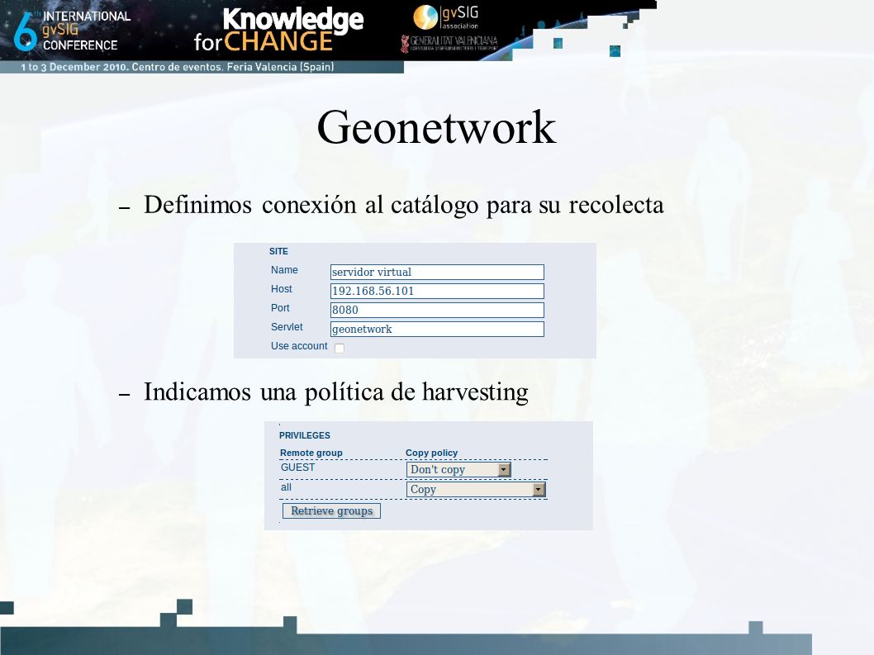This screenshot has width=874, height=655.
Task: Click the 6th International gvSIG Conference logo
Action: (71, 31)
